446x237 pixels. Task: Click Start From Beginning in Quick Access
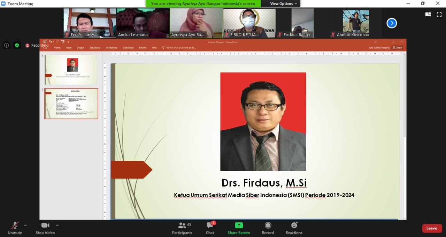point(63,42)
